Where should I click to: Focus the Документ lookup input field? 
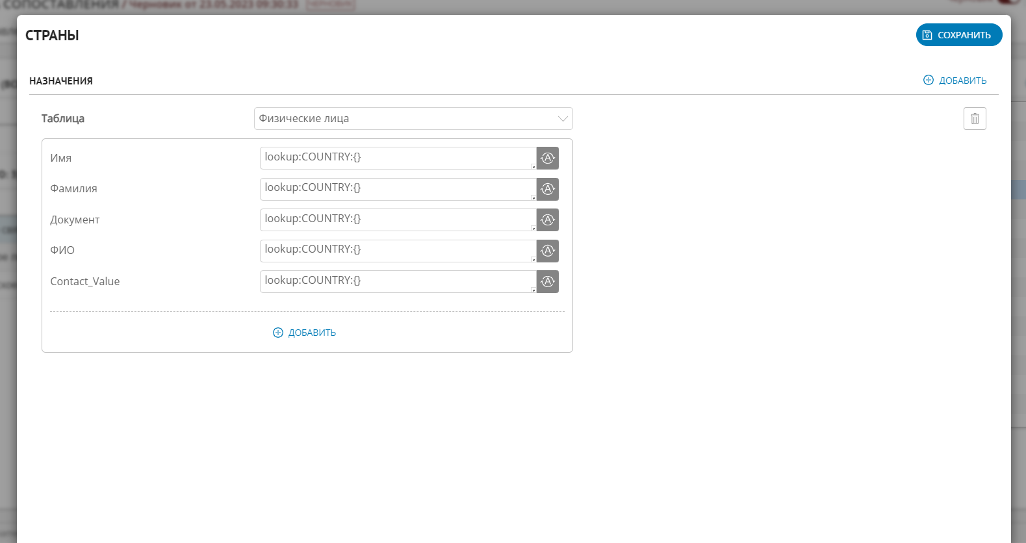(x=398, y=220)
